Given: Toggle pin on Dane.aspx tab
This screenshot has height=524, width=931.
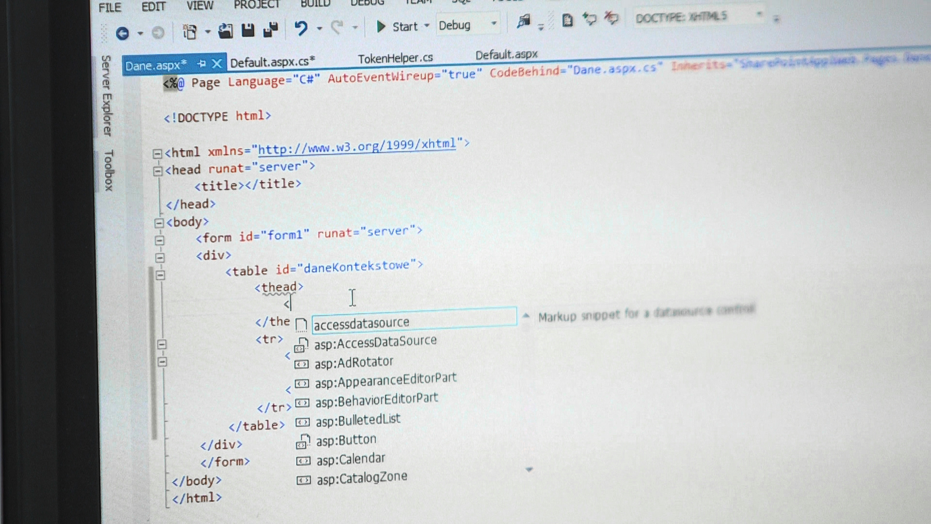Looking at the screenshot, I should coord(202,64).
